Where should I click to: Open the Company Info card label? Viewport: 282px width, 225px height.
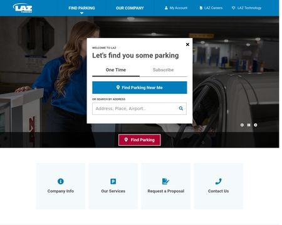pyautogui.click(x=61, y=191)
